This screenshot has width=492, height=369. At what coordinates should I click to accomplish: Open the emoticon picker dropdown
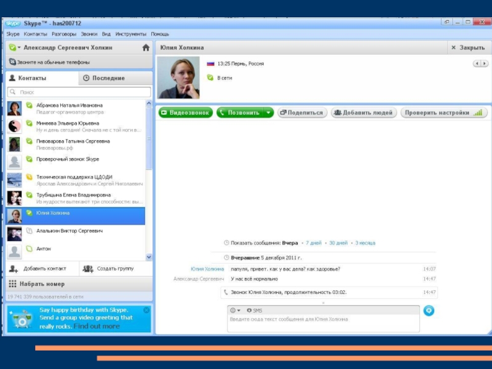(235, 311)
